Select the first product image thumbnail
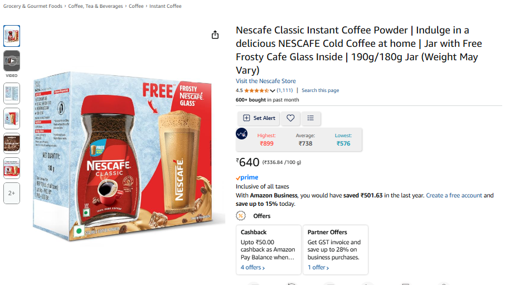Image resolution: width=510 pixels, height=285 pixels. coord(12,36)
